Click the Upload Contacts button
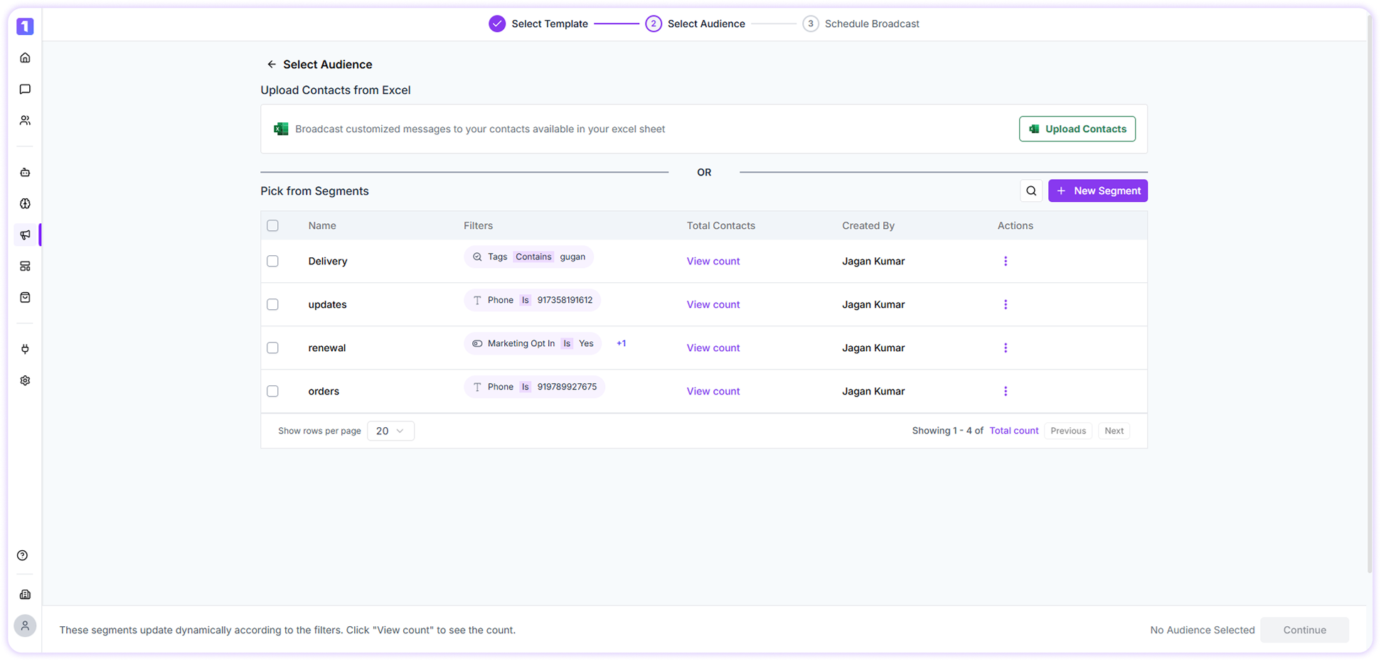The width and height of the screenshot is (1381, 661). pyautogui.click(x=1077, y=129)
